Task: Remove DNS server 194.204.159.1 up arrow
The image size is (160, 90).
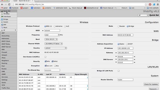Action: 134,59
